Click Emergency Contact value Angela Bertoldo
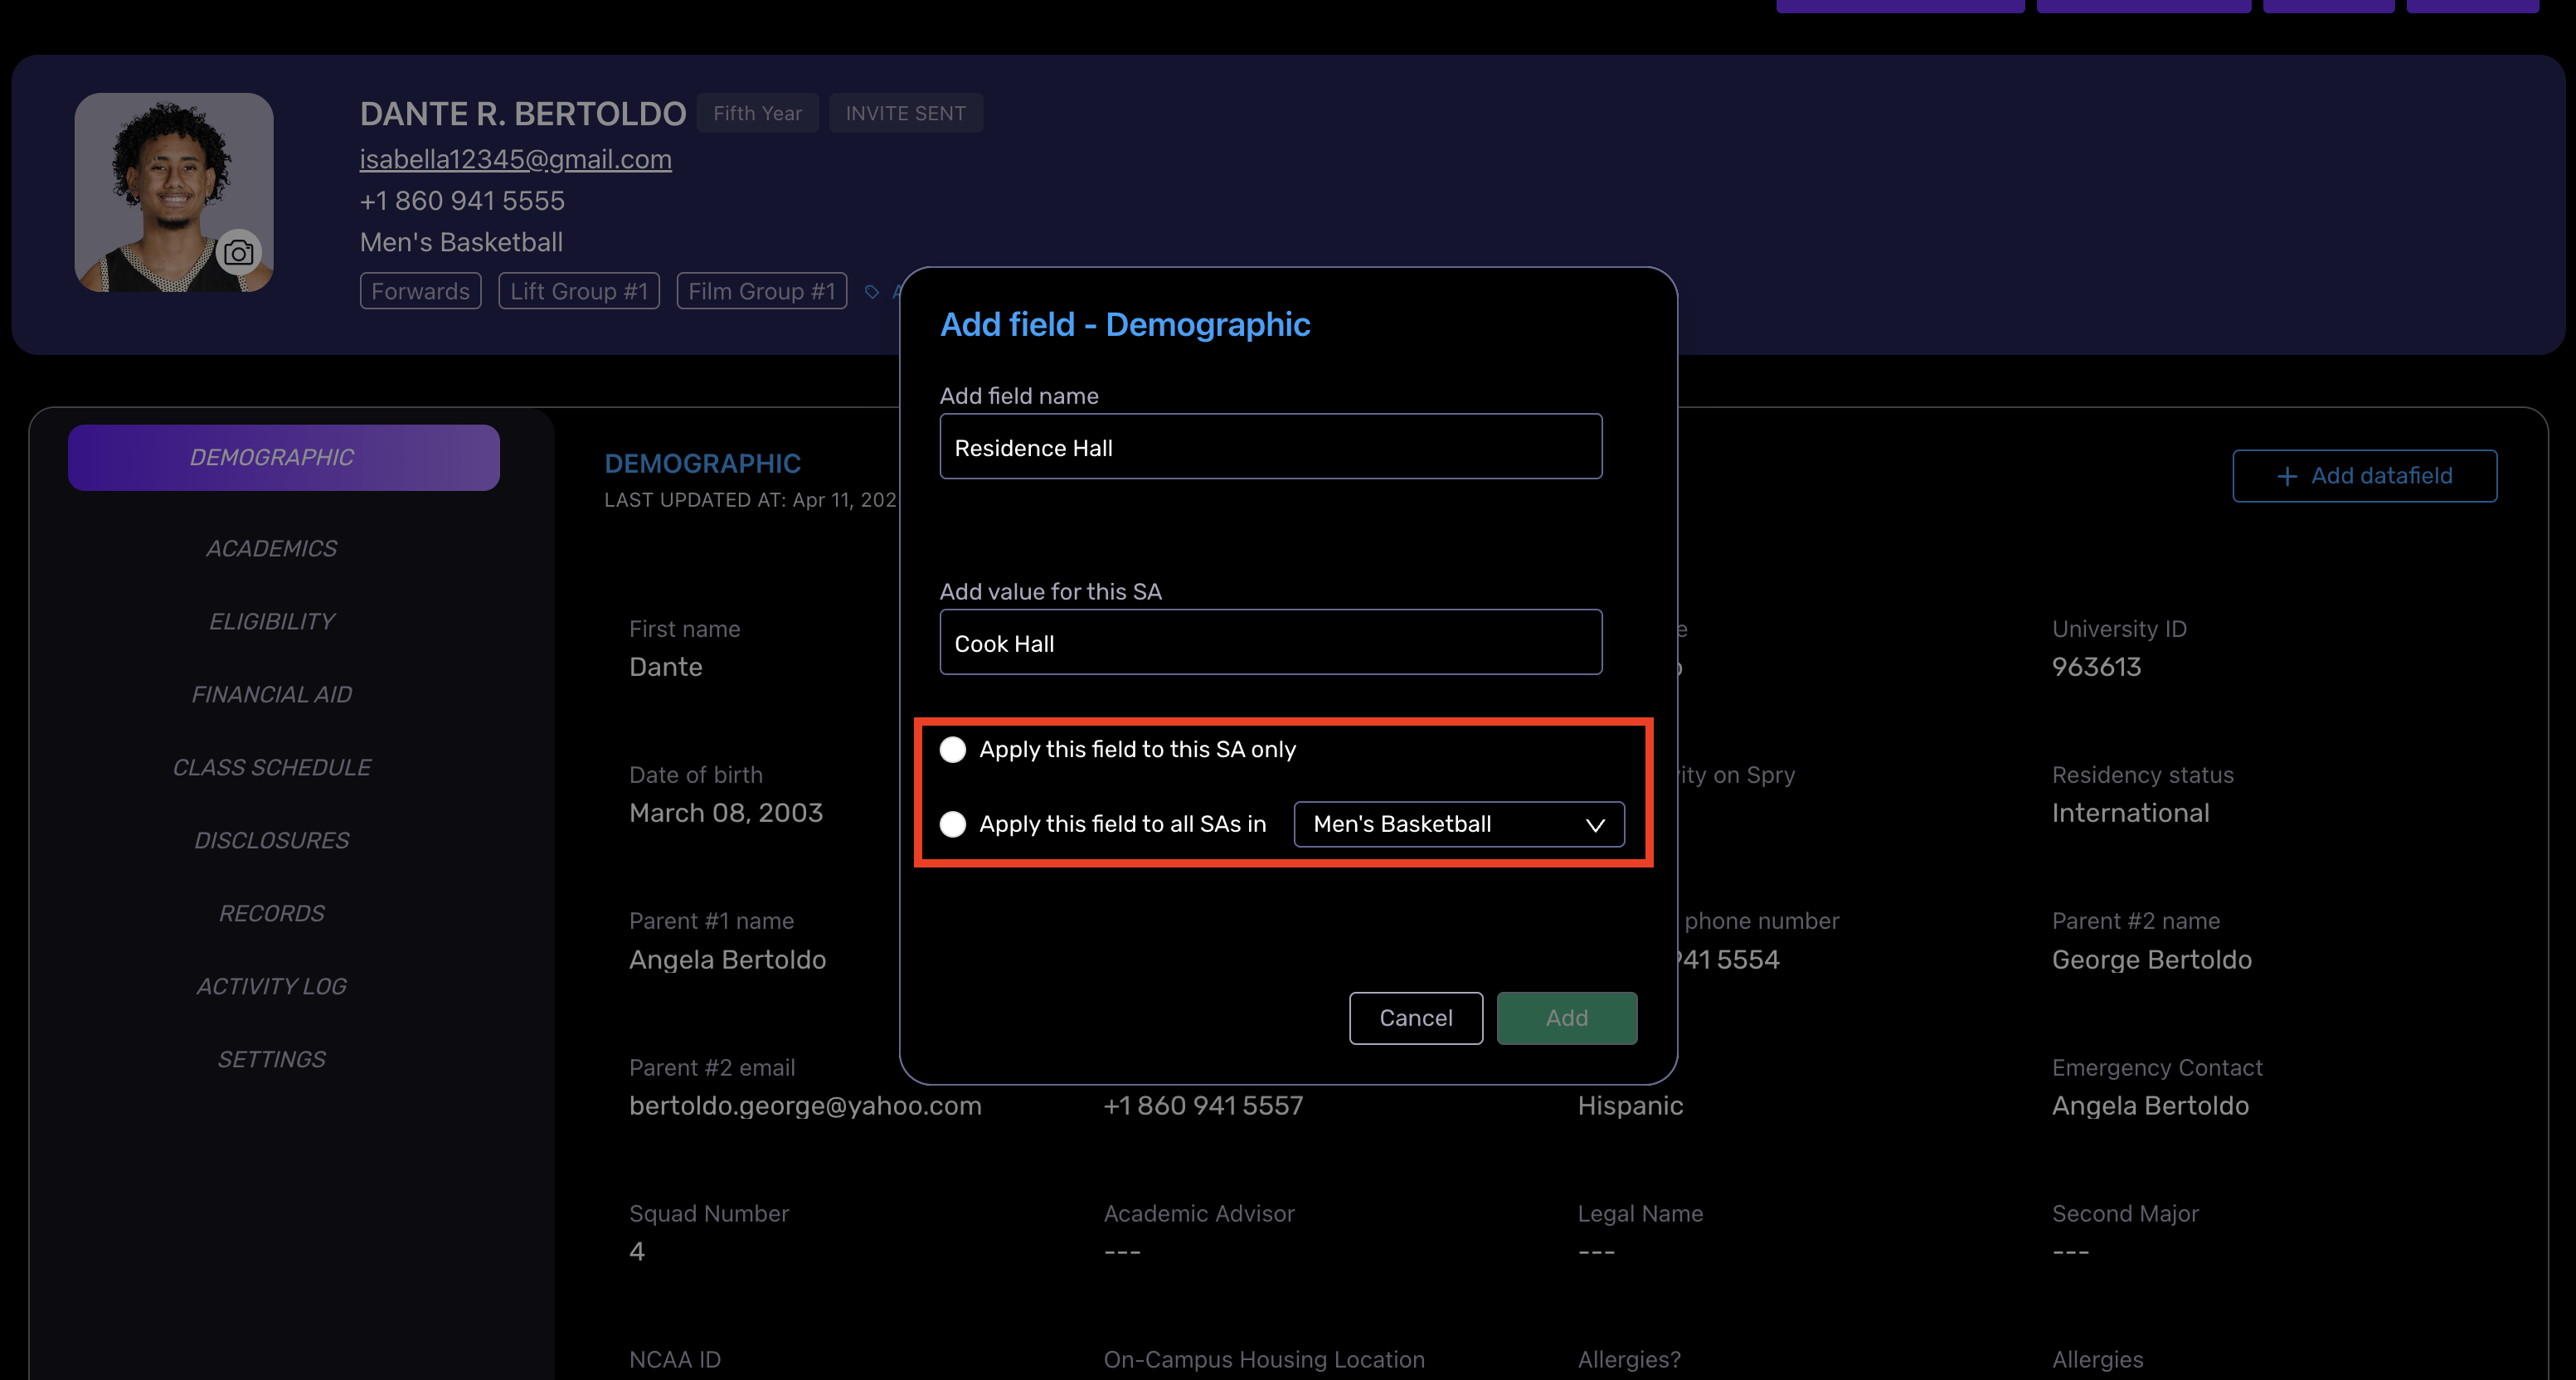This screenshot has height=1380, width=2576. (x=2151, y=1106)
